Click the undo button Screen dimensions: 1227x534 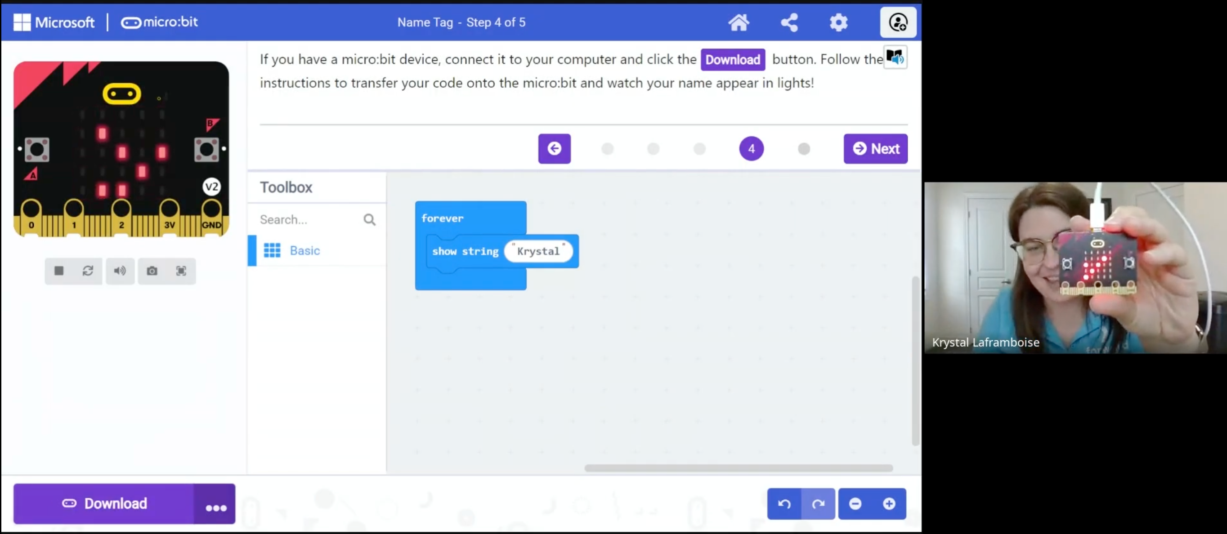tap(784, 503)
